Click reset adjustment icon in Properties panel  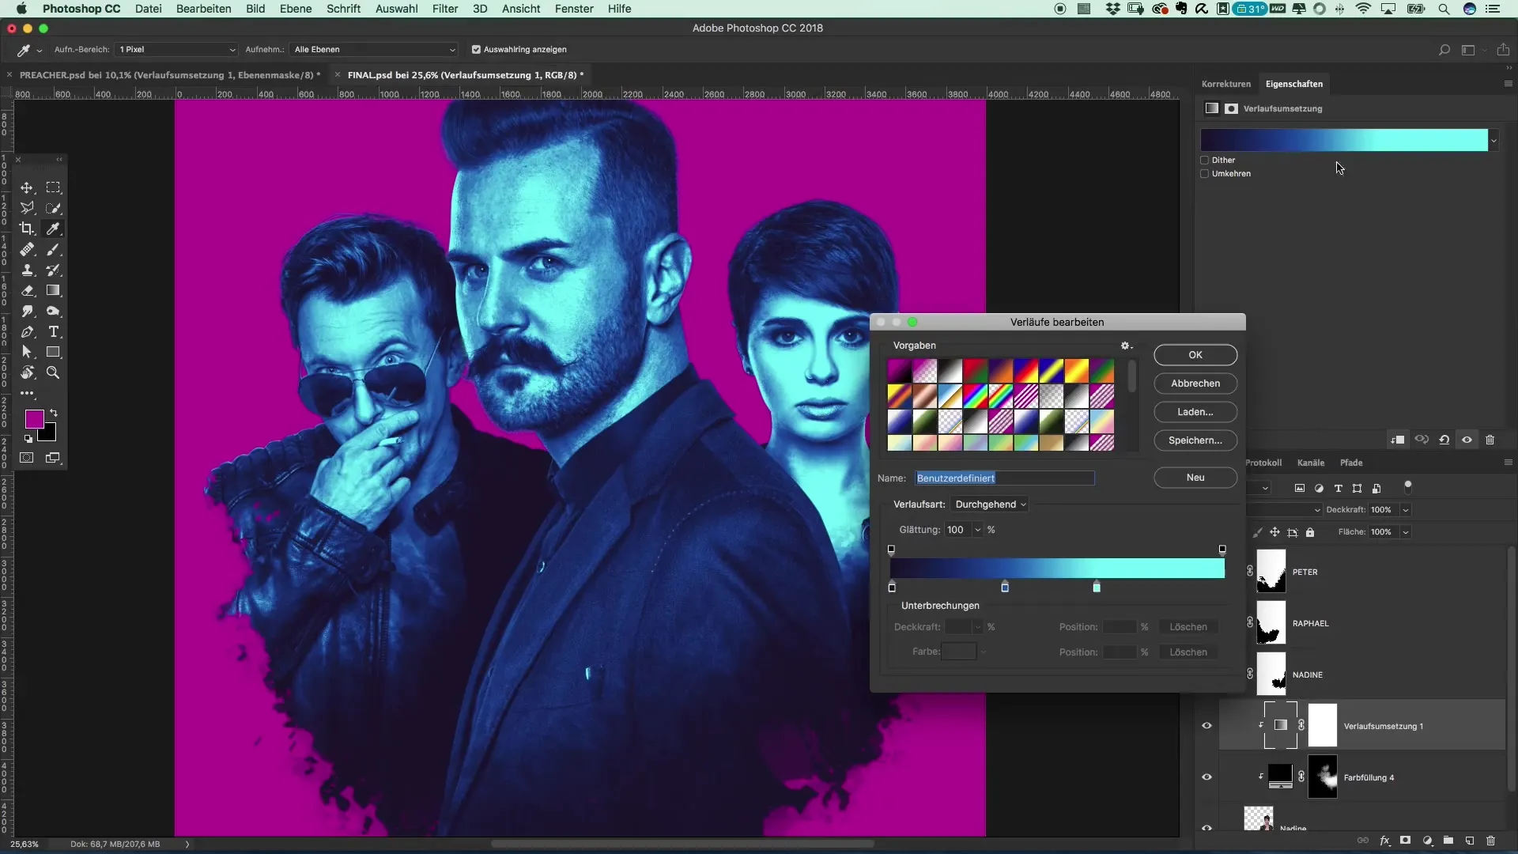[1444, 440]
